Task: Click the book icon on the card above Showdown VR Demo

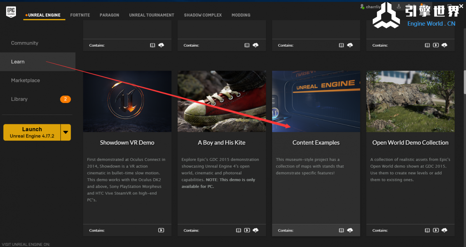Action: pos(152,45)
